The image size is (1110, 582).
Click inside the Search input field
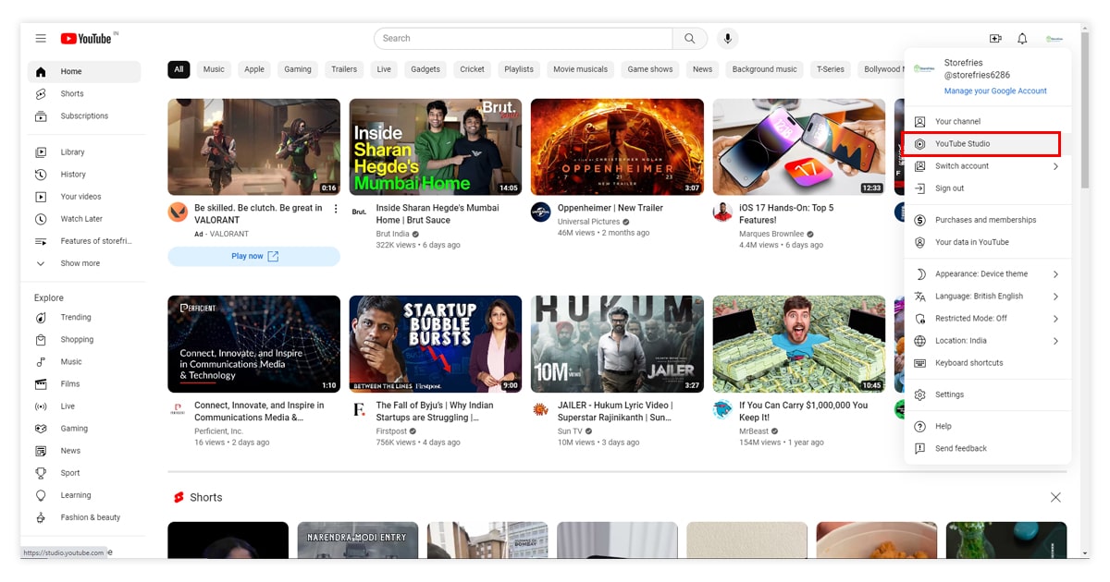pos(523,39)
